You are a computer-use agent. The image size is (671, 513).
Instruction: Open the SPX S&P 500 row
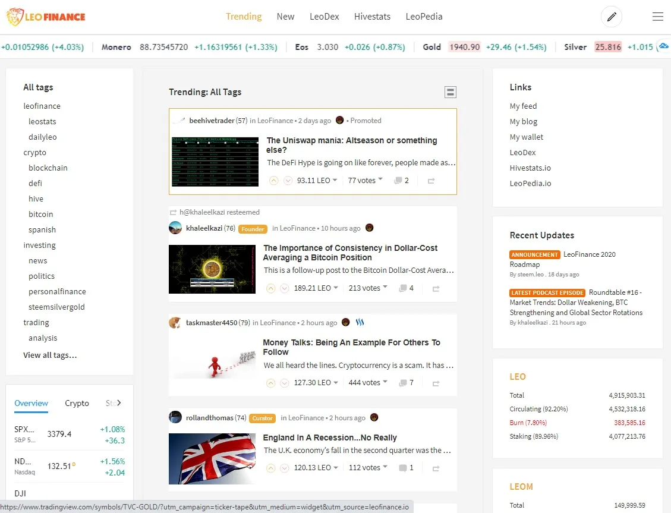pyautogui.click(x=70, y=435)
